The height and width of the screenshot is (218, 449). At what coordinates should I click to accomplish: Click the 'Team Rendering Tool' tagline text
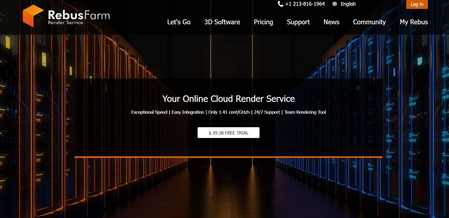305,112
